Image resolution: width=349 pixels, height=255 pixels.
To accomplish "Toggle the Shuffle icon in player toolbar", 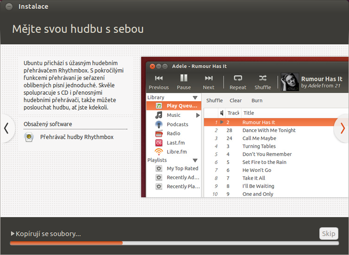I will click(x=263, y=78).
